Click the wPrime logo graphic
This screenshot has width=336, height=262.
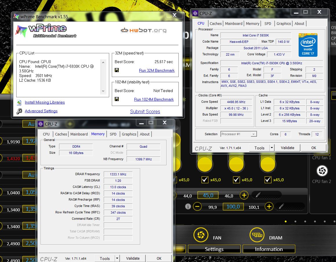coord(46,31)
